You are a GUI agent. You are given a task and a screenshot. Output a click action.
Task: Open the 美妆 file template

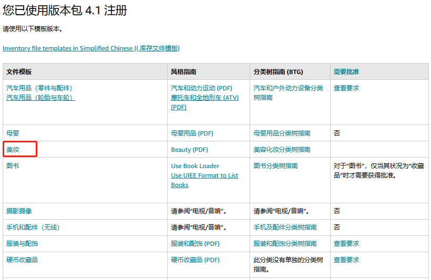[13, 150]
